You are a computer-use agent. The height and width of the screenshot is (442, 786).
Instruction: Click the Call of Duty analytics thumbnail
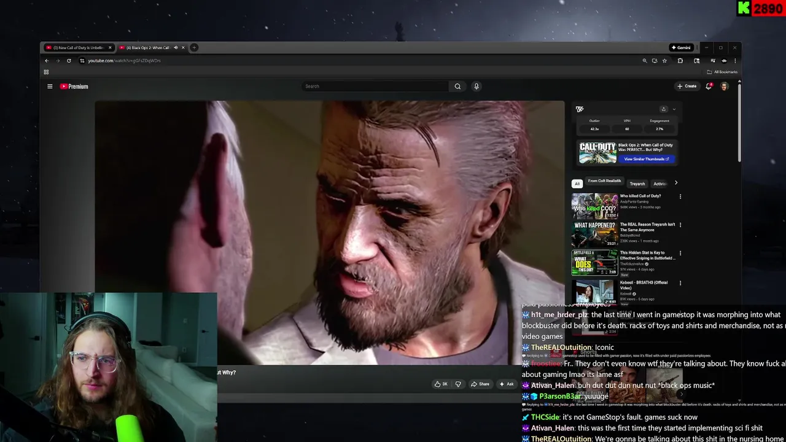pyautogui.click(x=597, y=153)
